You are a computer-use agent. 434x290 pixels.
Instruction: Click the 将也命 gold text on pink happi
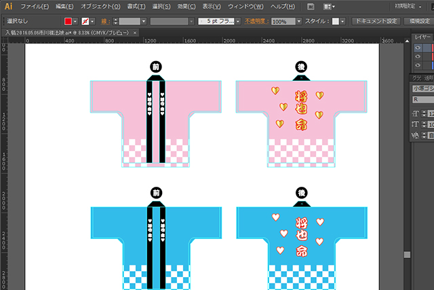coord(301,110)
